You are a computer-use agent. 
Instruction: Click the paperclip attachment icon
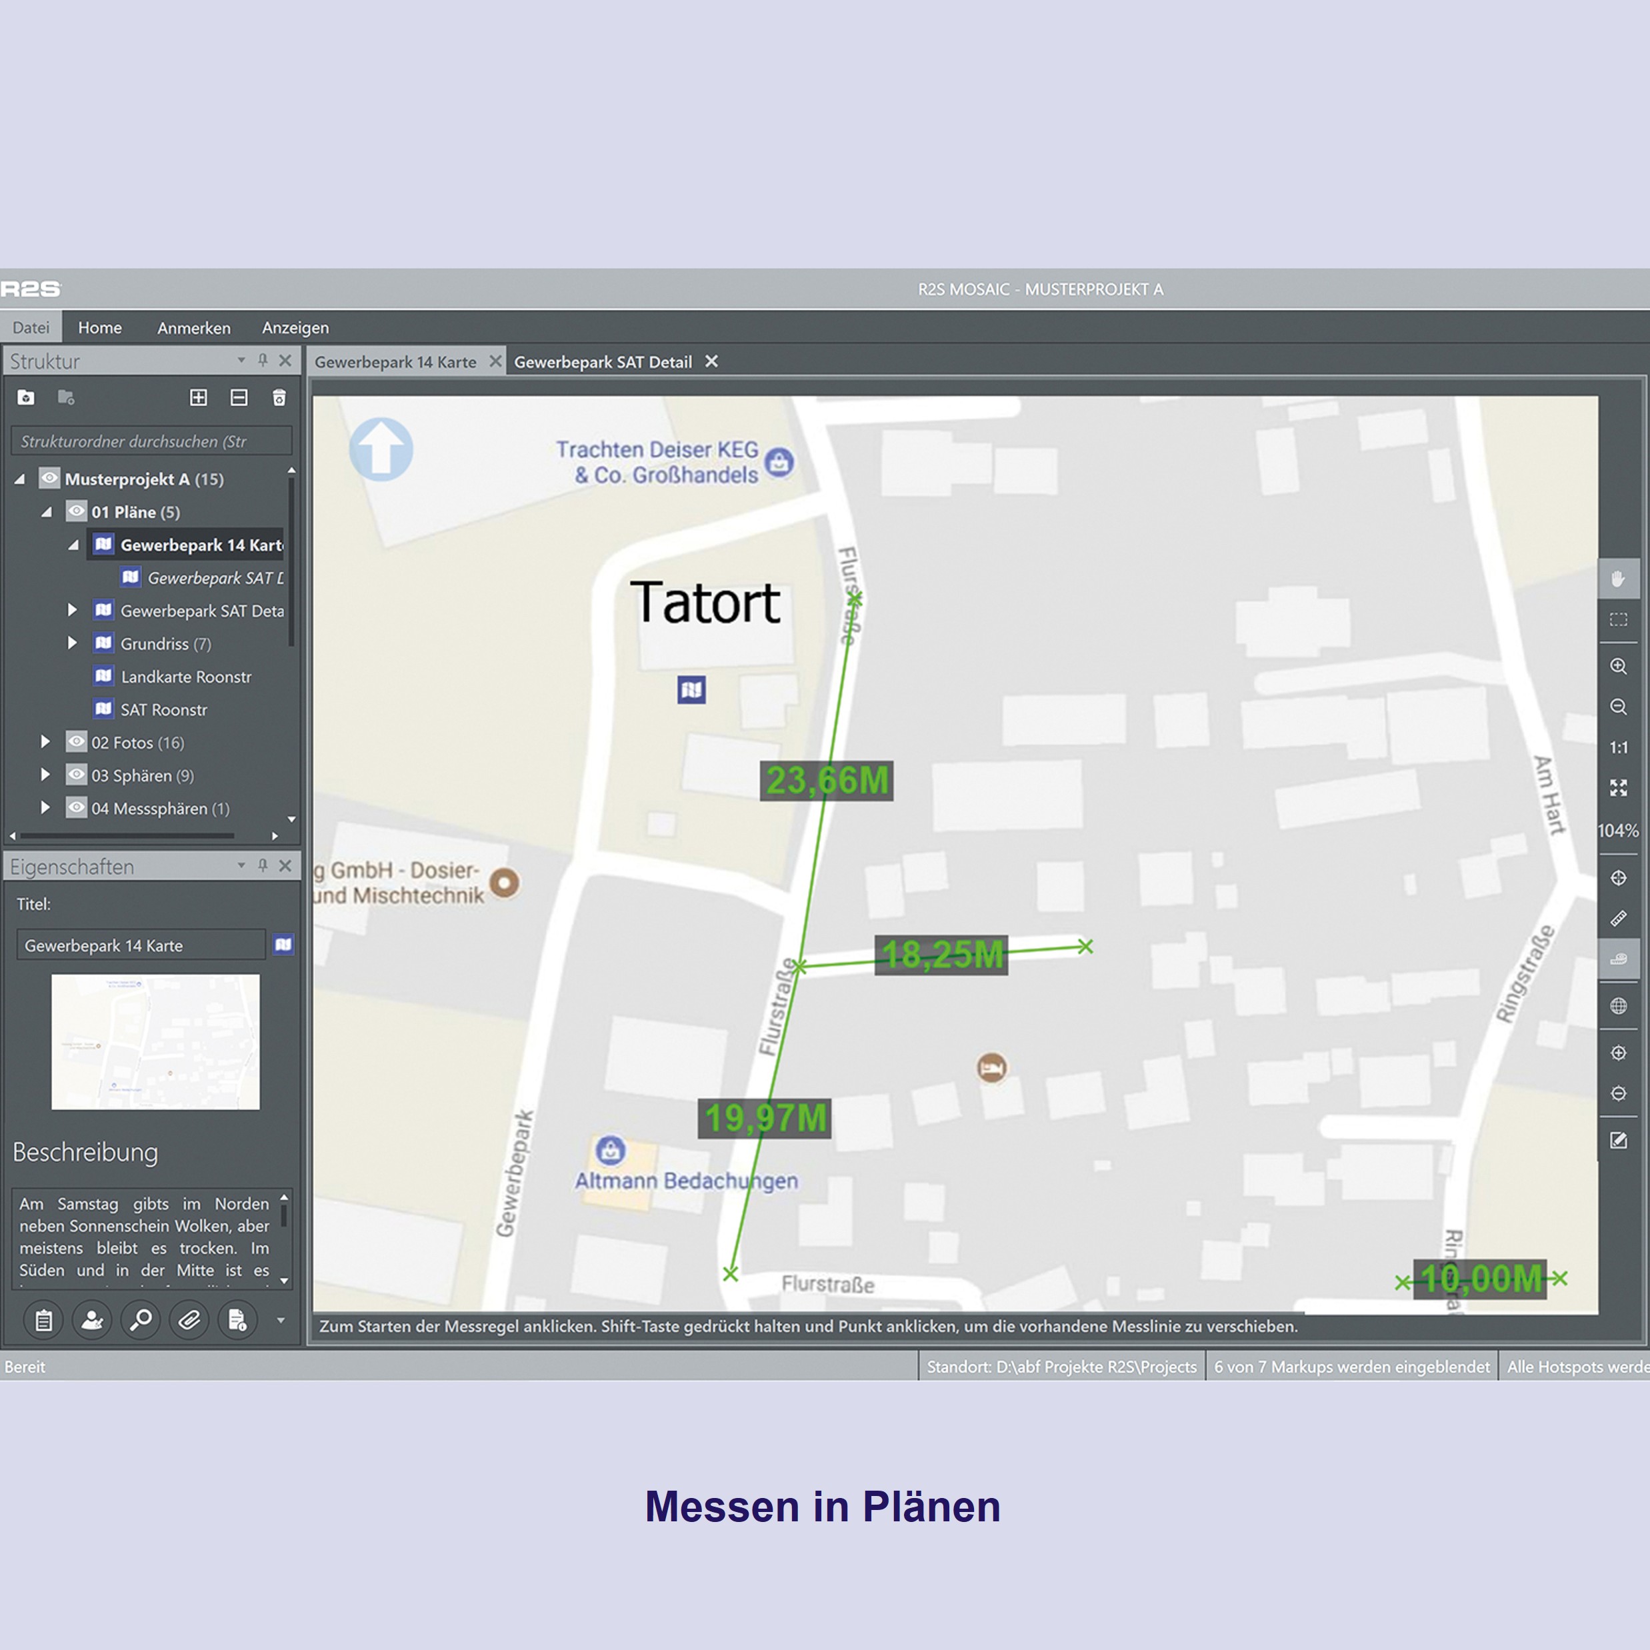pos(189,1321)
